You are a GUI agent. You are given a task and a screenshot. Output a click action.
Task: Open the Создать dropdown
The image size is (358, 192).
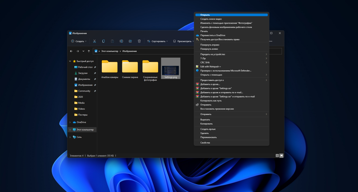point(79,41)
